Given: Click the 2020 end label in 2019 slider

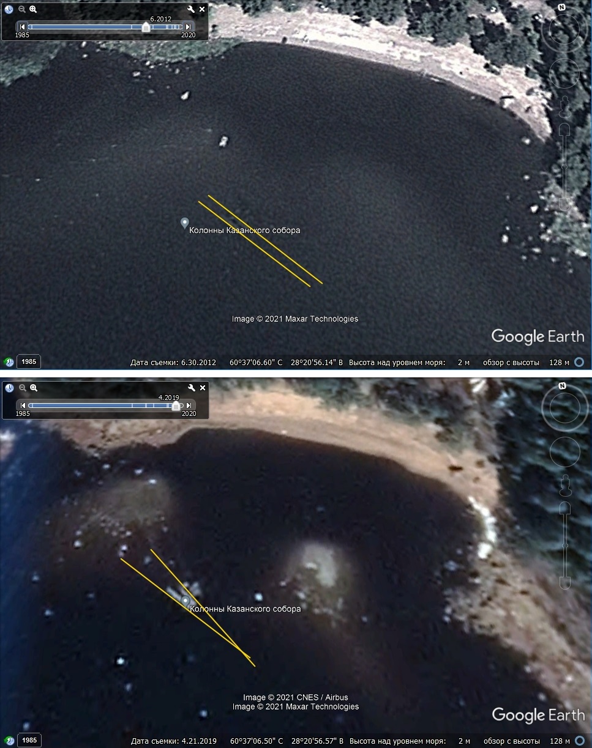Looking at the screenshot, I should (188, 414).
